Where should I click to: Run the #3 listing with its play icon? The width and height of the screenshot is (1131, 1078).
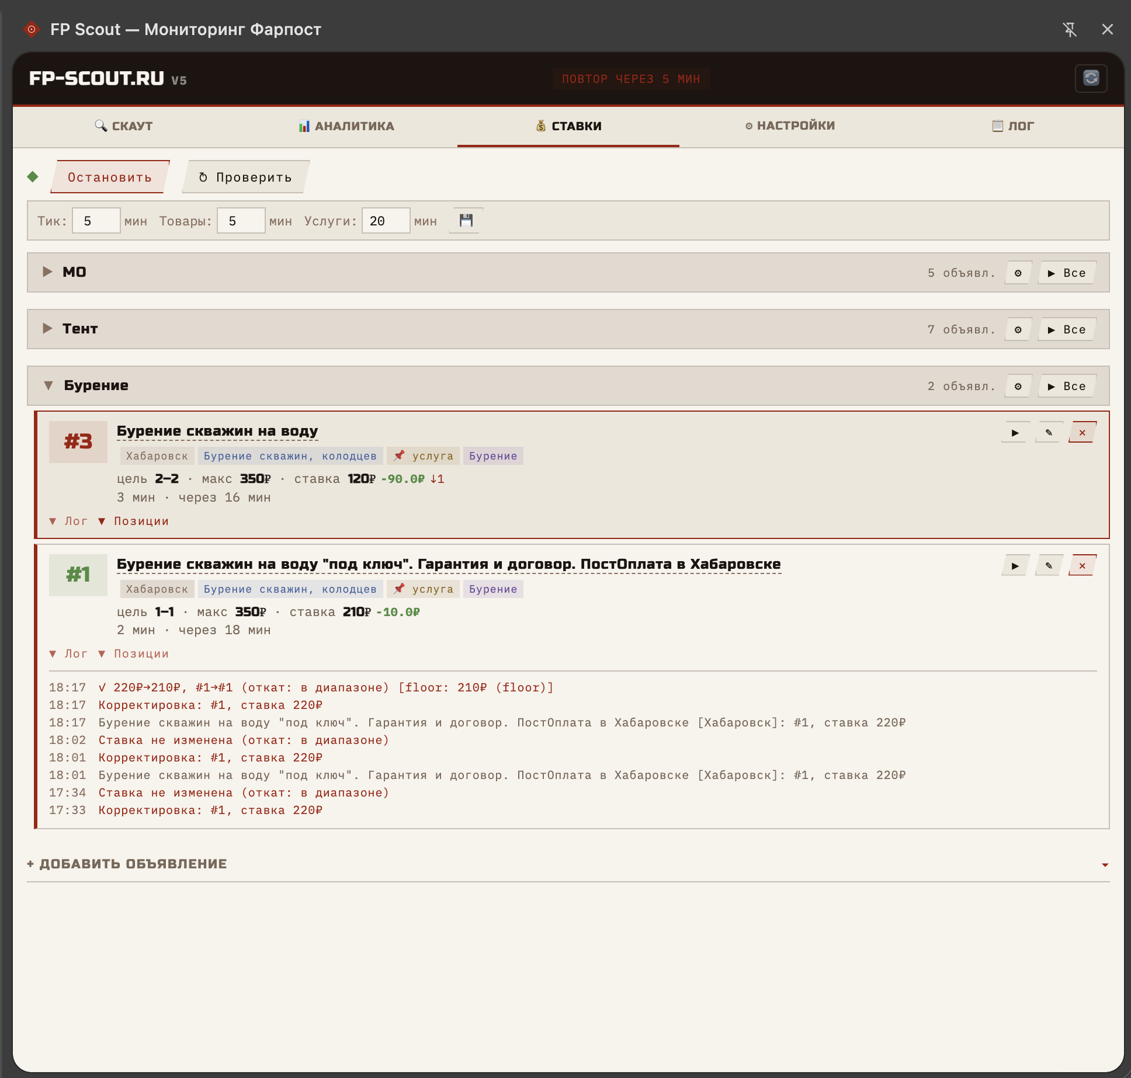click(x=1015, y=433)
